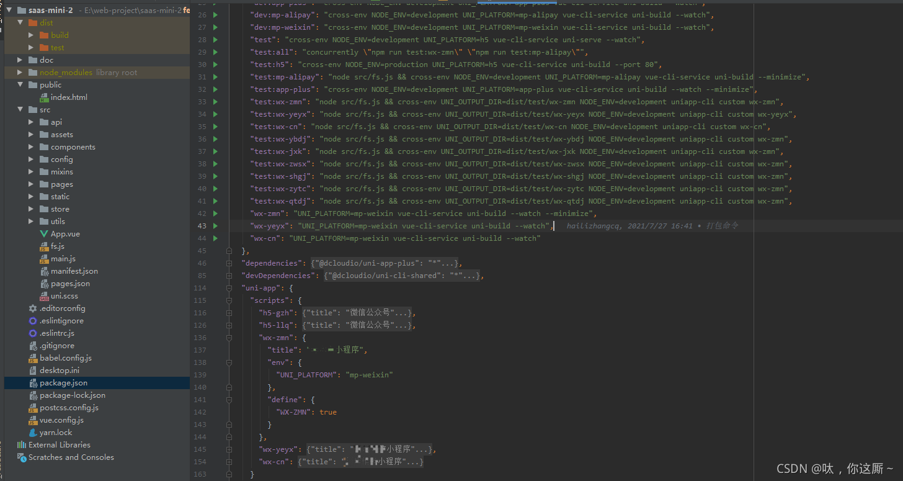Click the gear icon of .editorconfig
This screenshot has width=903, height=481.
coord(33,308)
